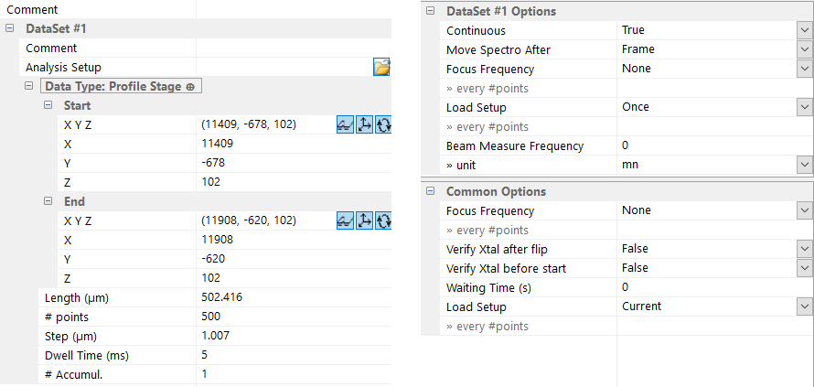Open Analysis Setup folder icon

(x=381, y=67)
